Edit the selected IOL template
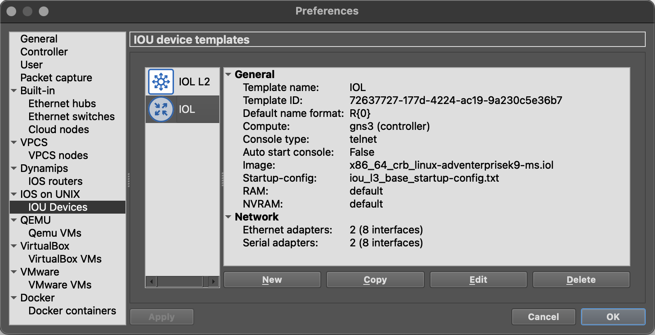Image resolution: width=655 pixels, height=335 pixels. (479, 280)
